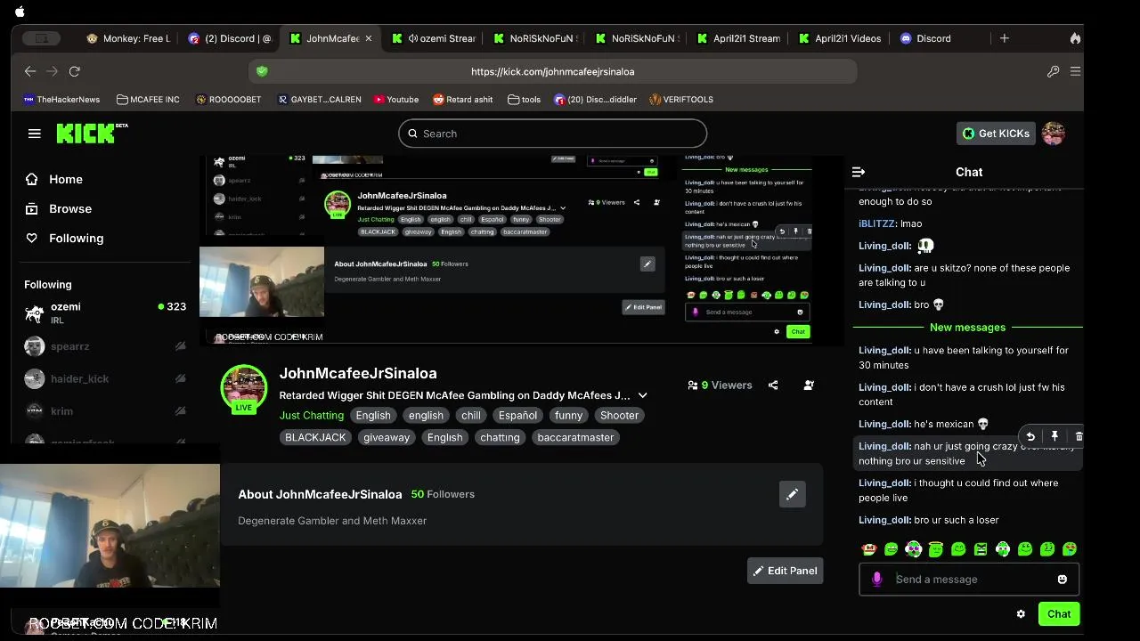Click the user-check icon next to share
1140x641 pixels.
809,385
